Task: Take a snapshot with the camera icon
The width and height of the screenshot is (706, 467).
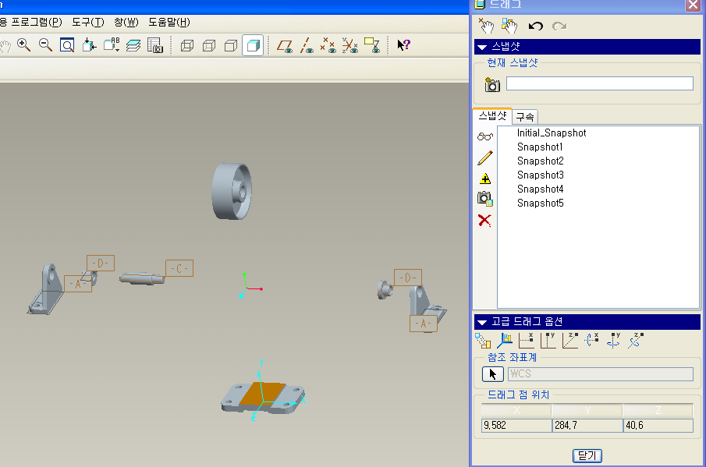Action: tap(492, 84)
